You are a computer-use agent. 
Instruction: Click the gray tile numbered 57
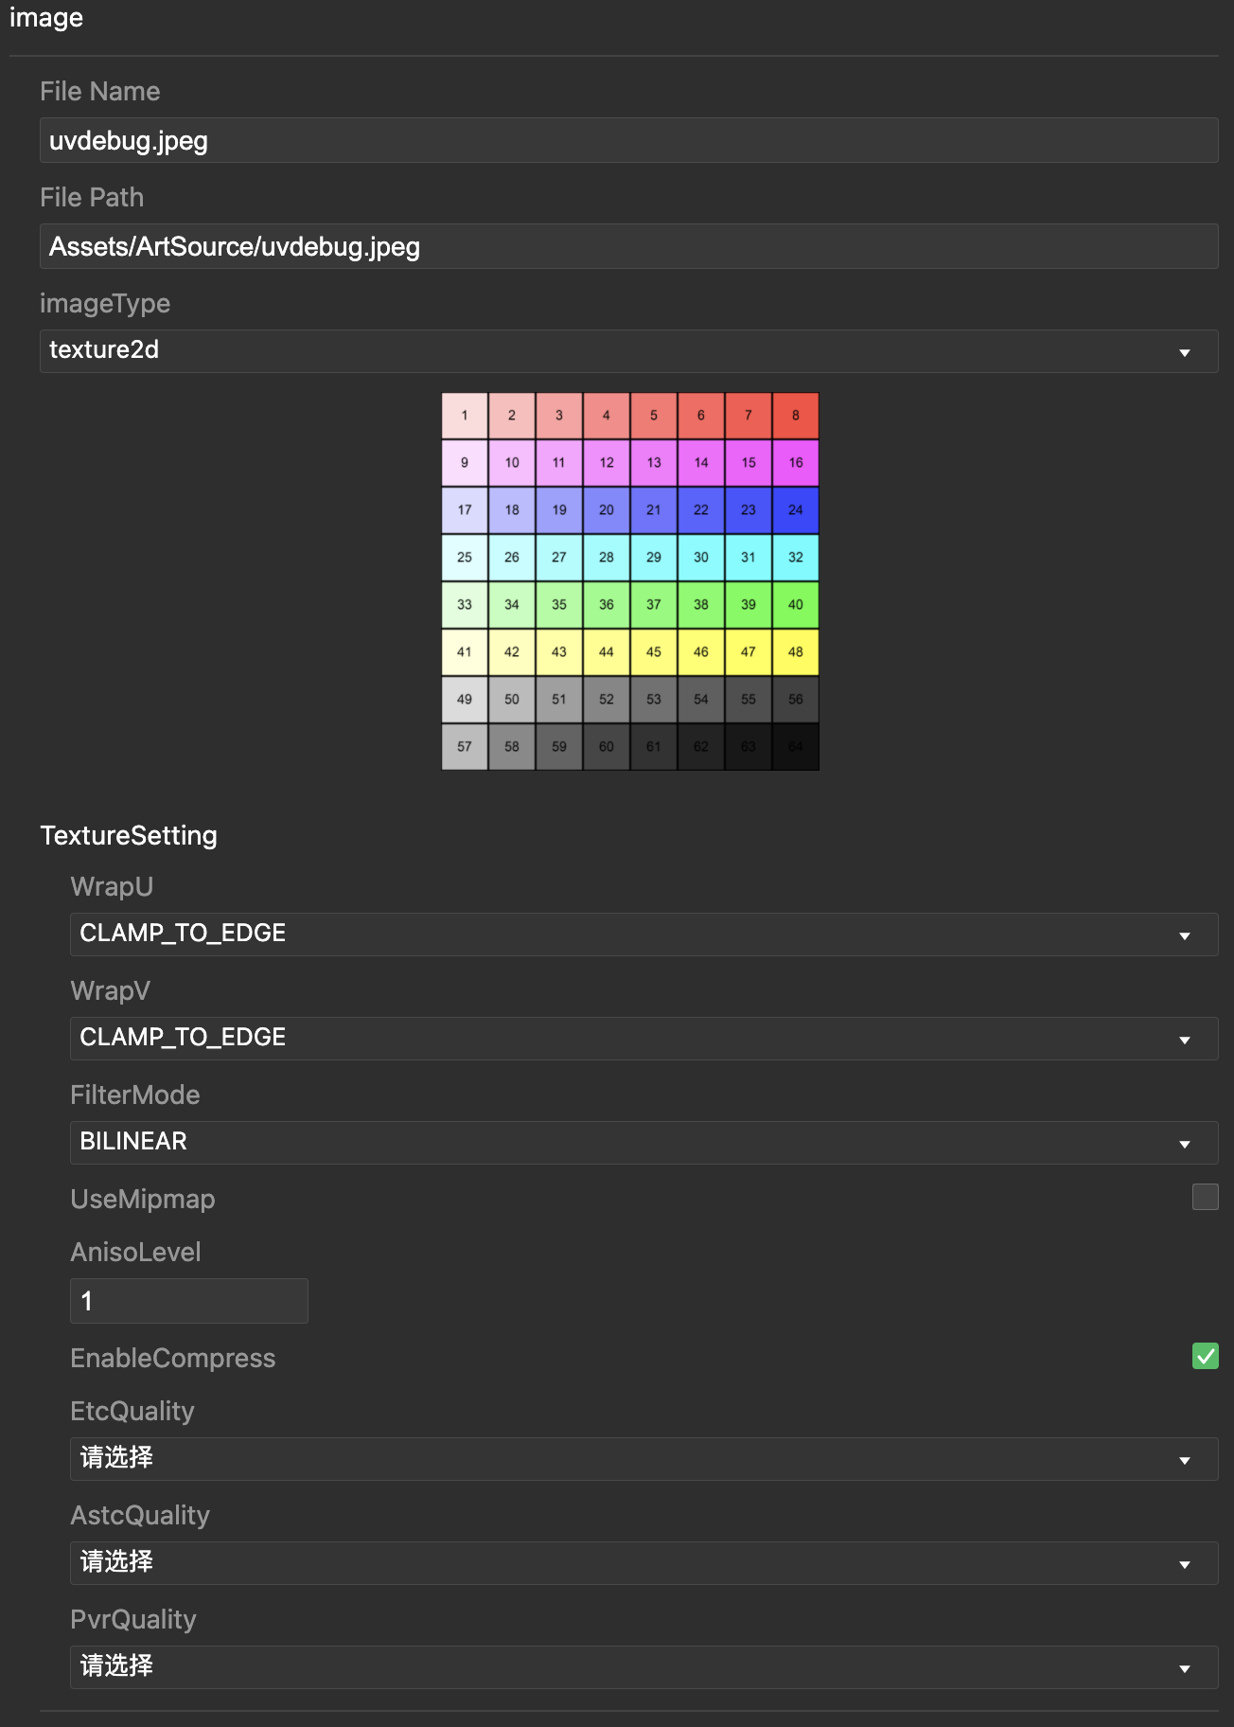tap(465, 747)
